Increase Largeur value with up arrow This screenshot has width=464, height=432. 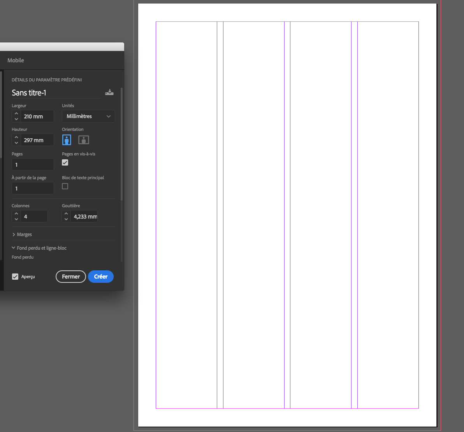[x=16, y=113]
